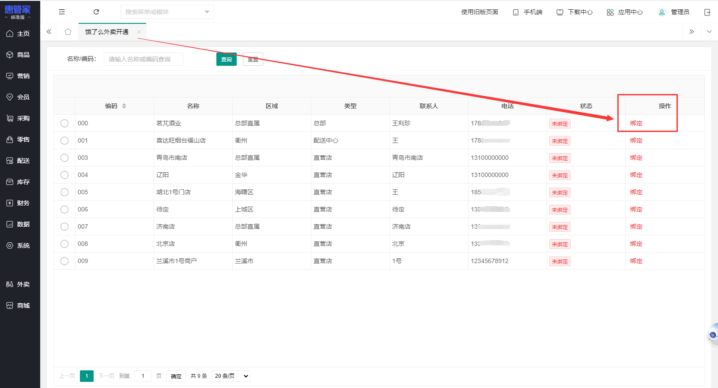The height and width of the screenshot is (388, 718).
Task: Go to home tab via house icon
Action: coord(68,32)
